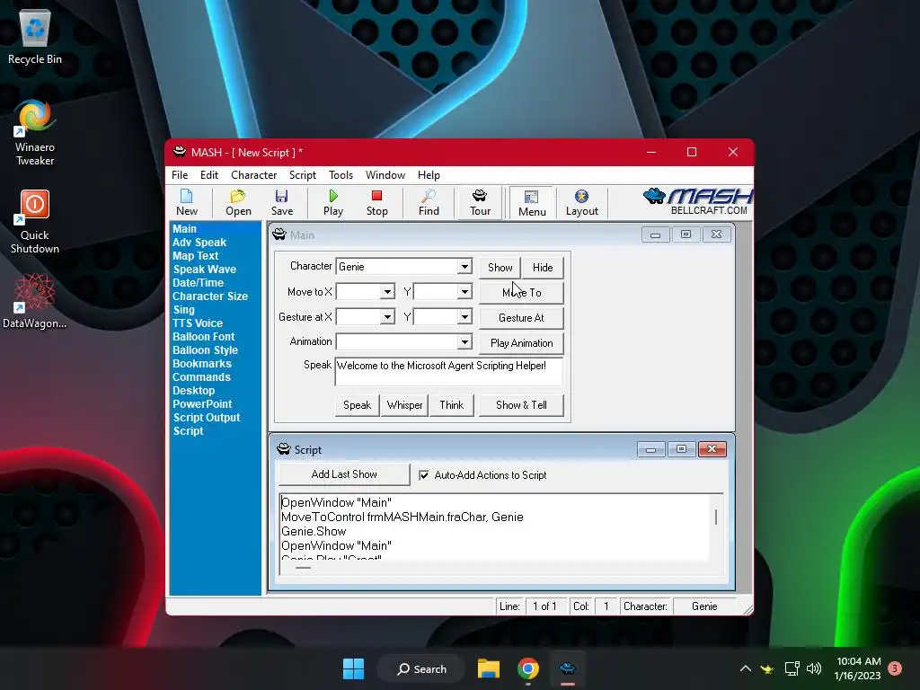Click the genie lamp tray icon
The width and height of the screenshot is (920, 690).
click(x=767, y=668)
